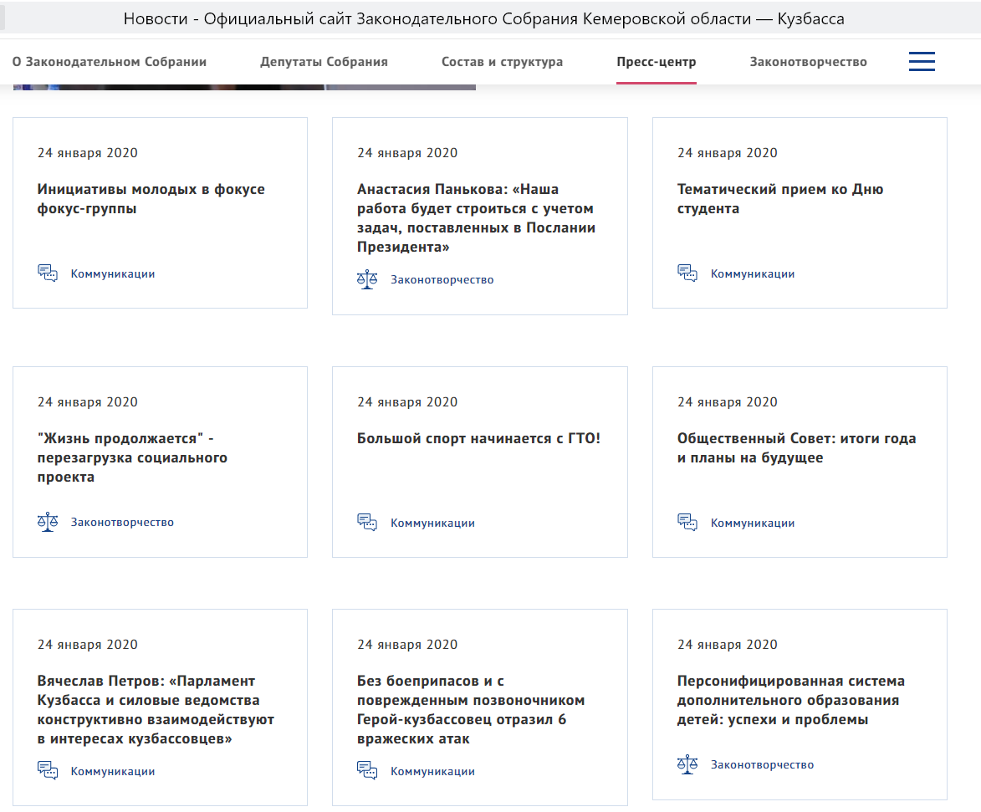Viewport: 981px width, 812px height.
Task: Click the page title 'Новости - Официальный сайт…'
Action: tap(483, 18)
